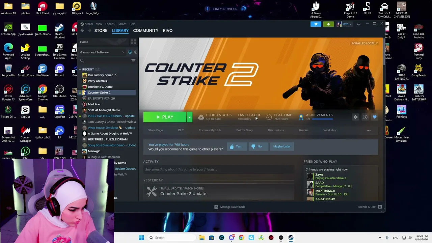This screenshot has height=243, width=432.
Task: Open the Friends menu
Action: (110, 24)
